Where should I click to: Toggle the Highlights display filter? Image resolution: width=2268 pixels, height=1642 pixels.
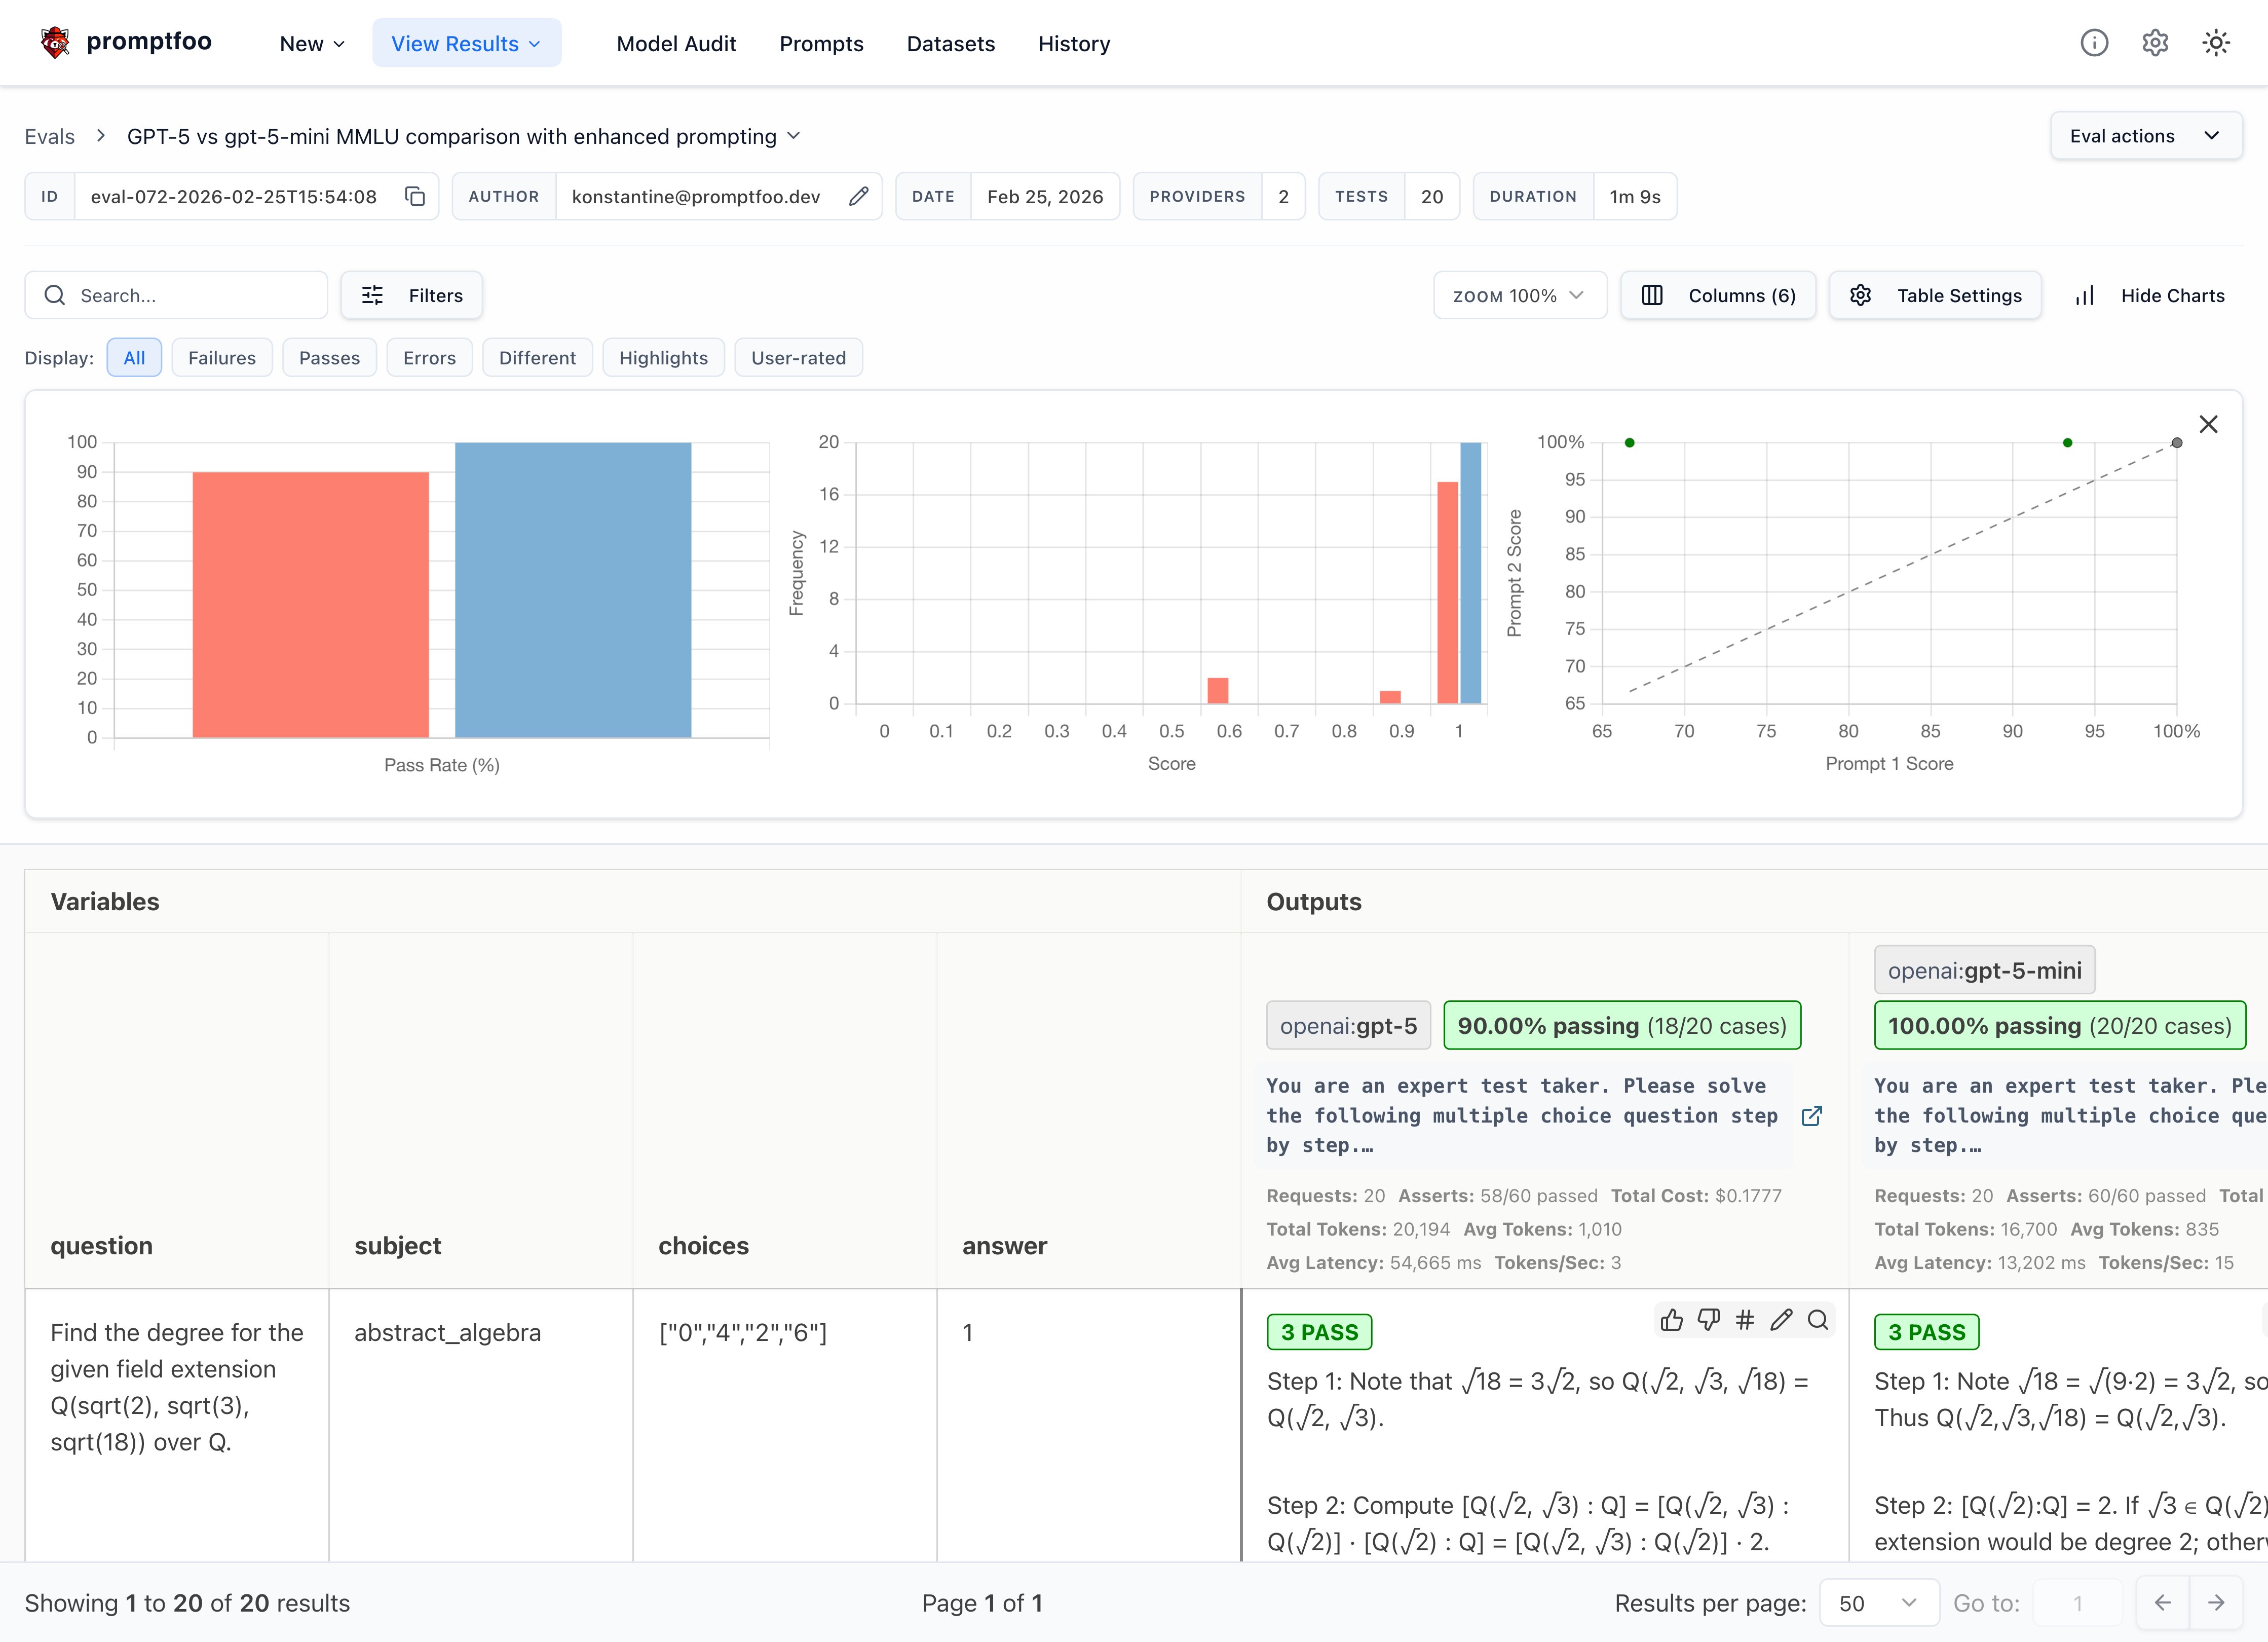coord(663,358)
